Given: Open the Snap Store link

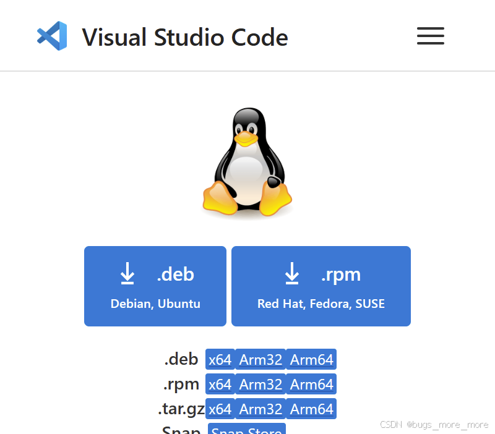Looking at the screenshot, I should pyautogui.click(x=247, y=429).
